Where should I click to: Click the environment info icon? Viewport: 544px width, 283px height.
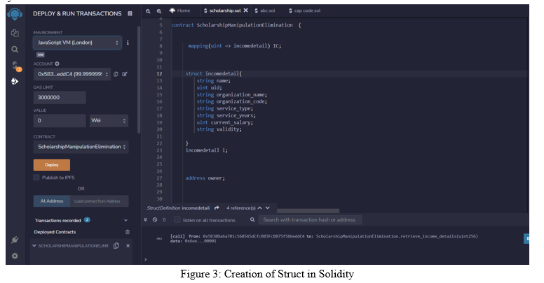pos(128,43)
